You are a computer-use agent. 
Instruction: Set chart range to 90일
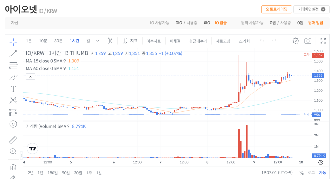click(66, 173)
